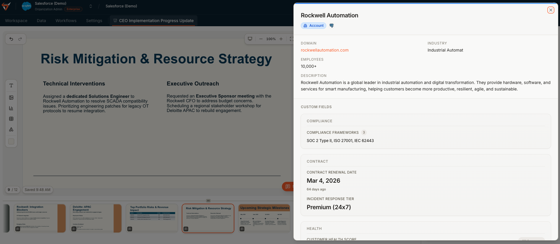The image size is (560, 244).
Task: Select the Chart insert tool
Action: tap(11, 108)
